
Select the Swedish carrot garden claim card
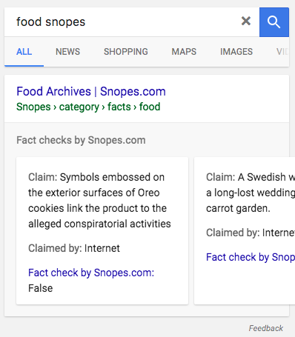pyautogui.click(x=245, y=231)
